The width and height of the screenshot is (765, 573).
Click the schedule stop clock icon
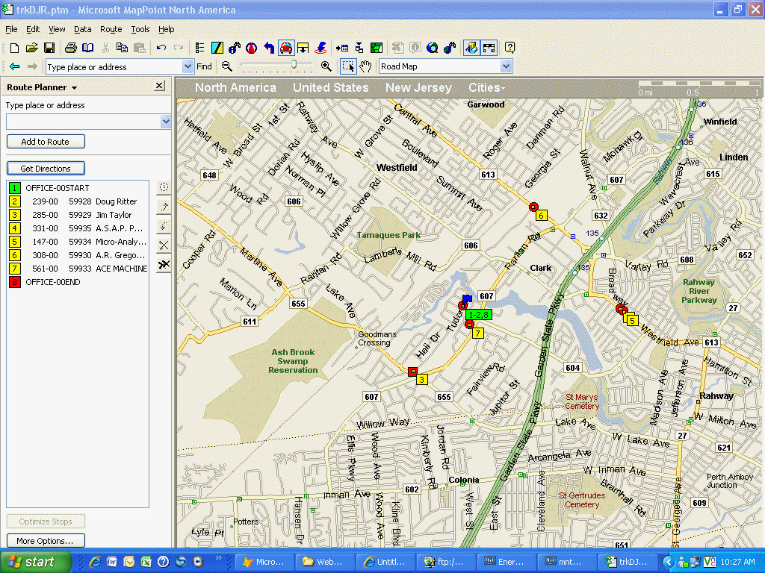tap(164, 187)
